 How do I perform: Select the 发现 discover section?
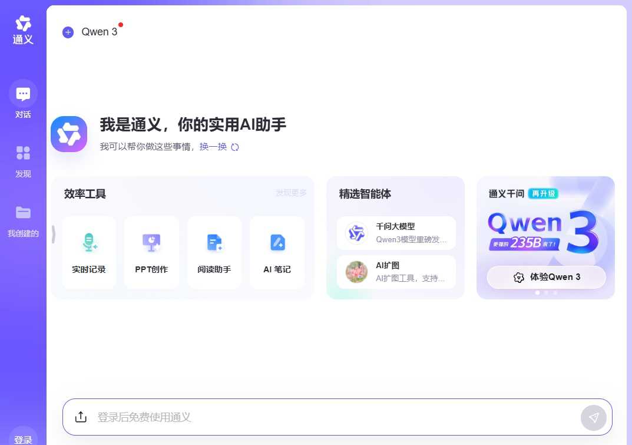(23, 160)
